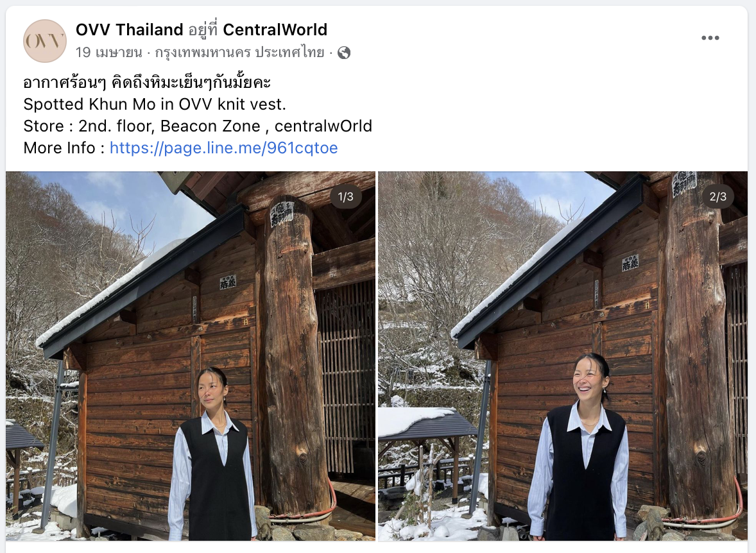This screenshot has height=553, width=756.
Task: Click the กรุงเทพมหานคร ประเทศไทย location text
Action: tap(239, 52)
